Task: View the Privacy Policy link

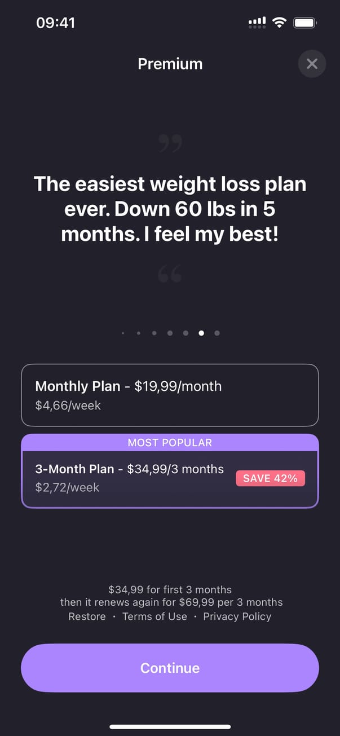Action: point(237,616)
